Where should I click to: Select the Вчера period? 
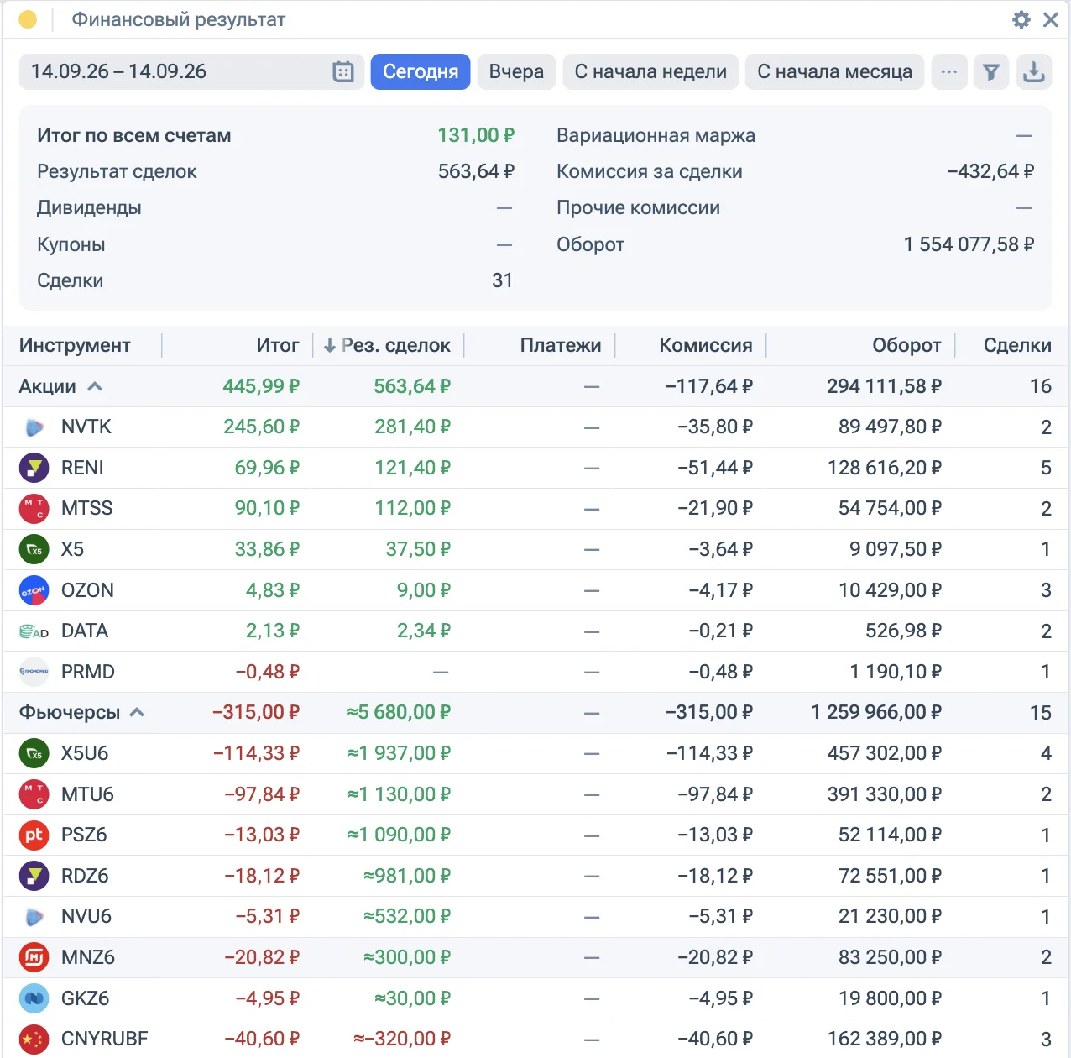516,72
